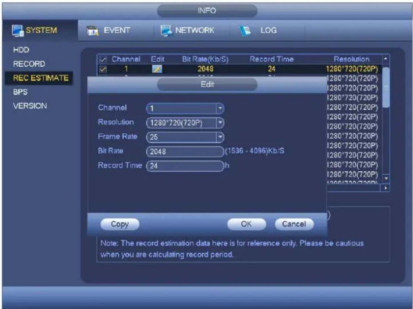Click the highlighted 1280*720(720P) resolution in row 1

point(352,69)
